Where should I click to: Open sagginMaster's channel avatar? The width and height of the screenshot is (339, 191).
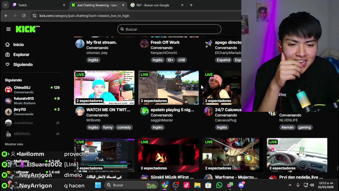(144, 111)
